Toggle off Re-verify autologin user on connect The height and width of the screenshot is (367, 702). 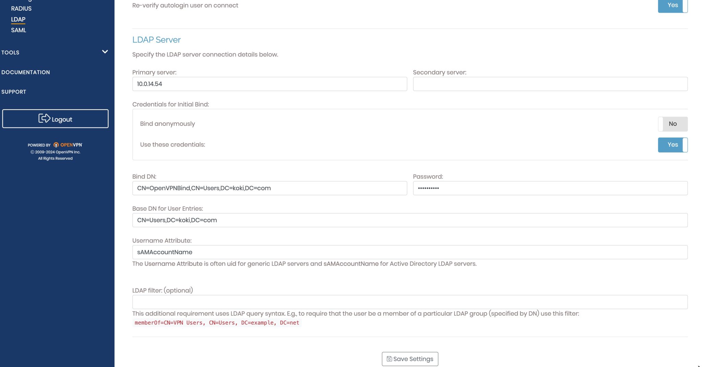(x=672, y=5)
